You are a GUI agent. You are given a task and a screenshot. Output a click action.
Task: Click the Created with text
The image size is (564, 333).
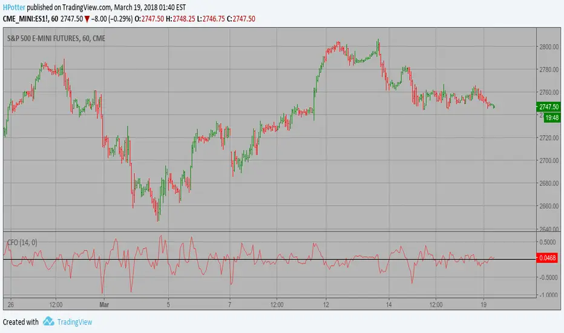21,322
